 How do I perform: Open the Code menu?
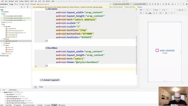16,1
